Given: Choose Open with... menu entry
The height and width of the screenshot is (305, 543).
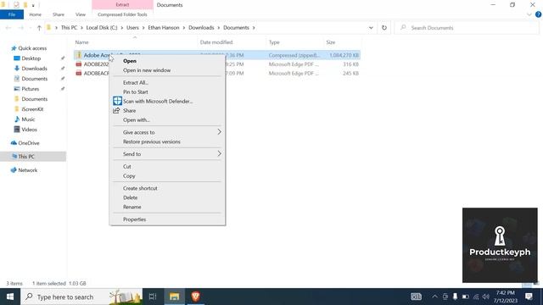Looking at the screenshot, I should pyautogui.click(x=136, y=120).
